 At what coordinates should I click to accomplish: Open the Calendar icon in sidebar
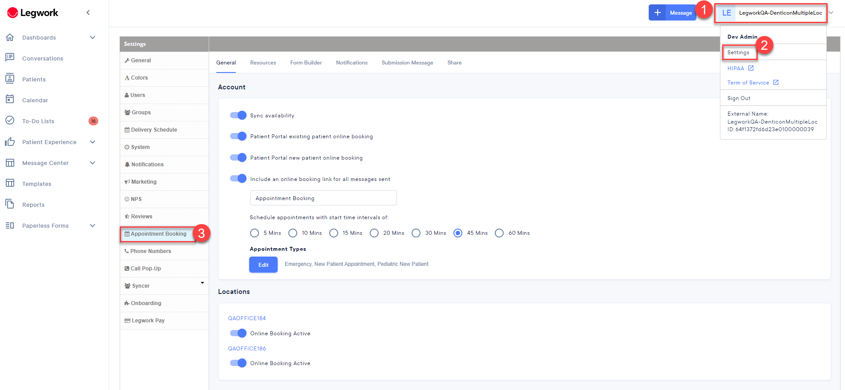(10, 99)
